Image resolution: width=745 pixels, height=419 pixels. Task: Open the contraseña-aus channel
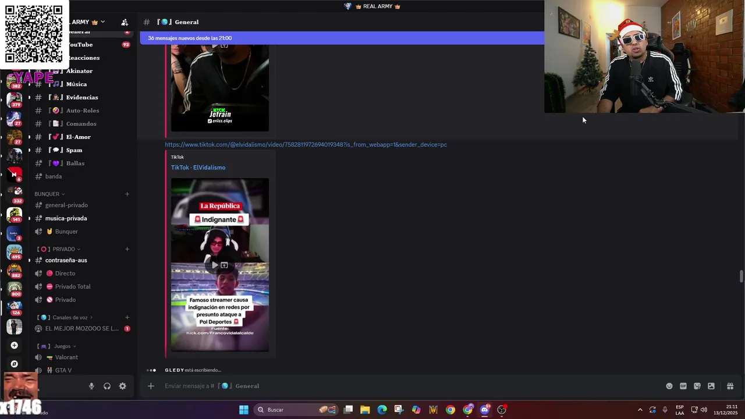point(81,260)
